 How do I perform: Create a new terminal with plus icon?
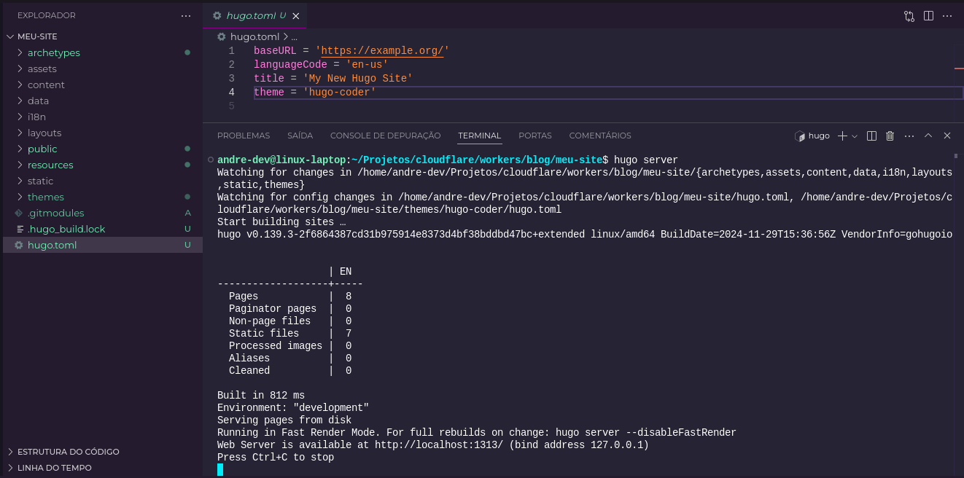tap(842, 136)
